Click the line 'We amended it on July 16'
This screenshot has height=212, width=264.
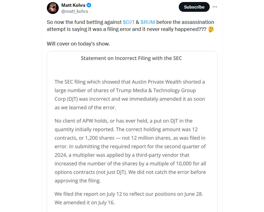pyautogui.click(x=85, y=202)
